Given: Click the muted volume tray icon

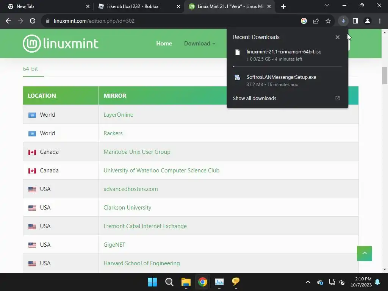Looking at the screenshot, I should 342,282.
